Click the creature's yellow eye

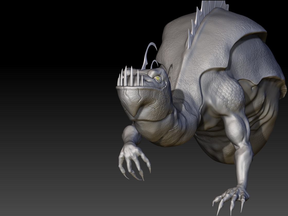pos(158,78)
